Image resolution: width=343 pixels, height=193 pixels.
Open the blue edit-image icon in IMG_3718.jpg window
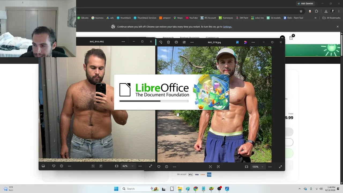coord(237,42)
